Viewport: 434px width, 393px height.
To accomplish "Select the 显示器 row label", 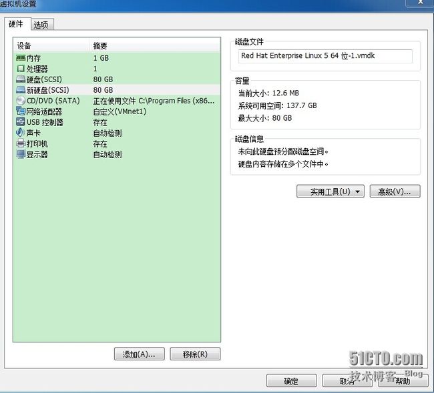I will [37, 154].
